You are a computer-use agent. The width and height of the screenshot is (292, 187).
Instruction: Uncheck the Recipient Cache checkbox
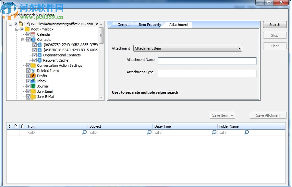[x=34, y=60]
